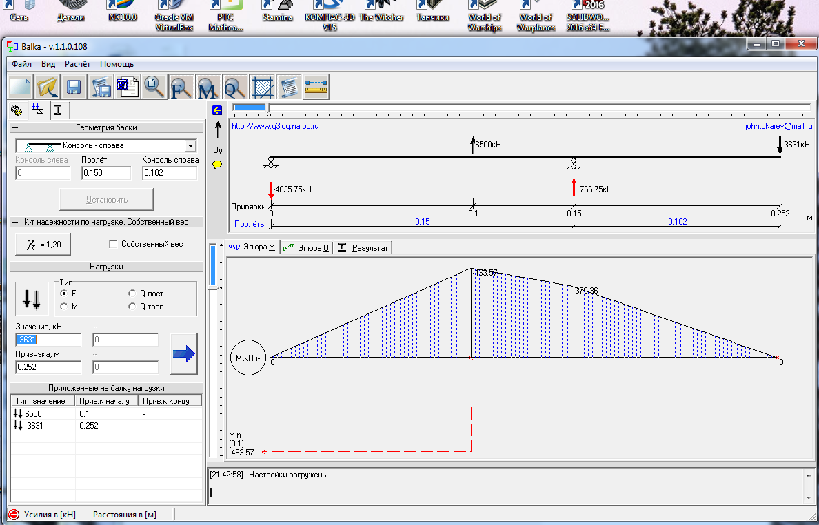Switch to the I-beam section tab
819x525 pixels.
pos(58,110)
